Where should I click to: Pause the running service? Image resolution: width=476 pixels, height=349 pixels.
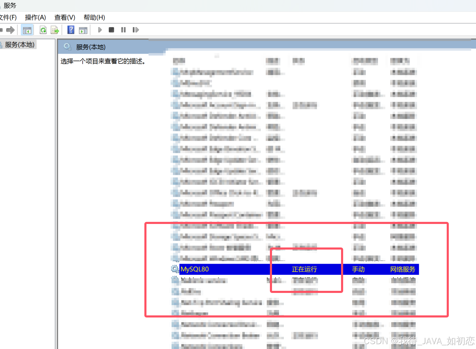pos(123,30)
